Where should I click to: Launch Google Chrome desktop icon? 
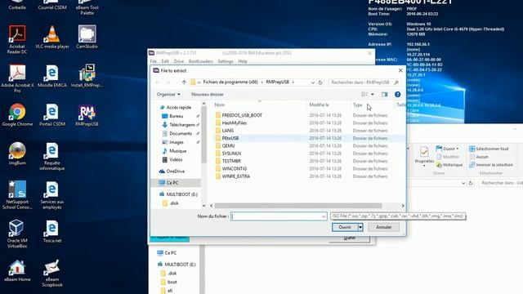point(17,114)
